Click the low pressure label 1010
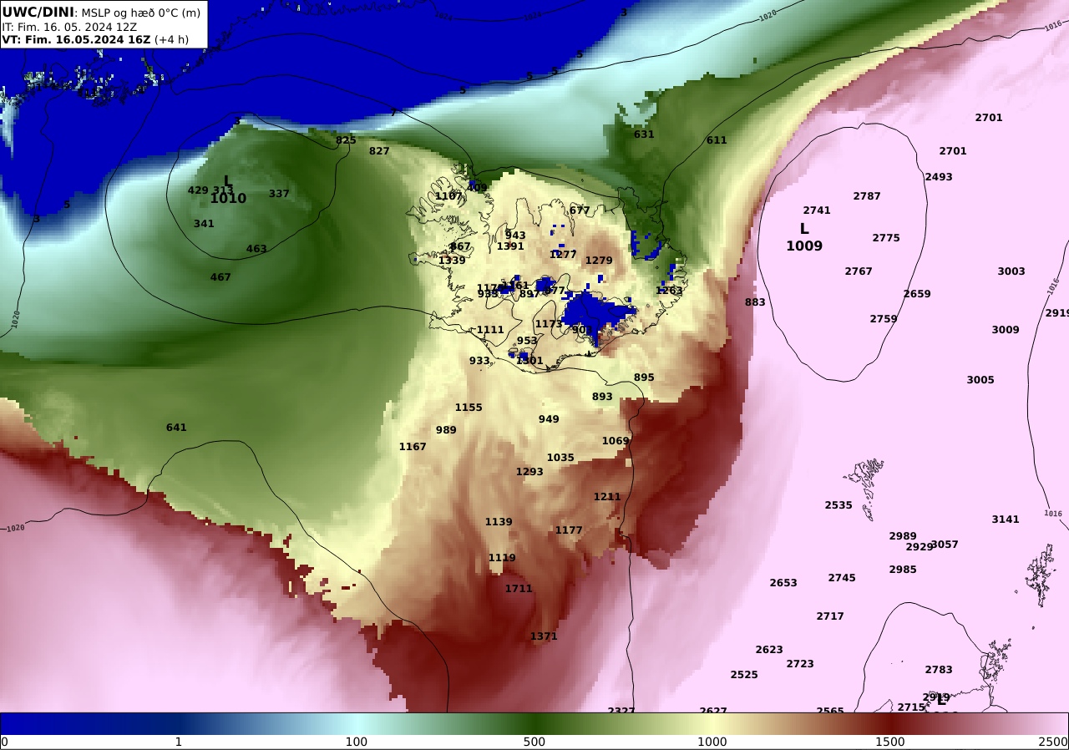 click(228, 199)
